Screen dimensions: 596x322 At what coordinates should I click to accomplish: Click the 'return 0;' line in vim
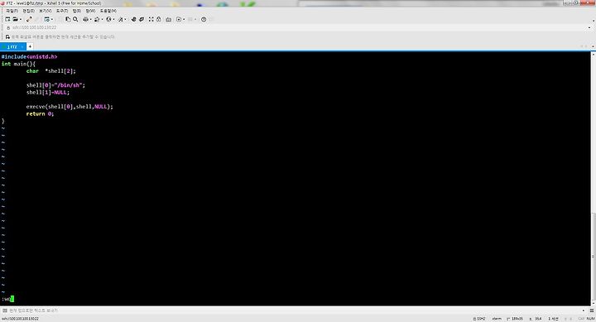[x=40, y=114]
